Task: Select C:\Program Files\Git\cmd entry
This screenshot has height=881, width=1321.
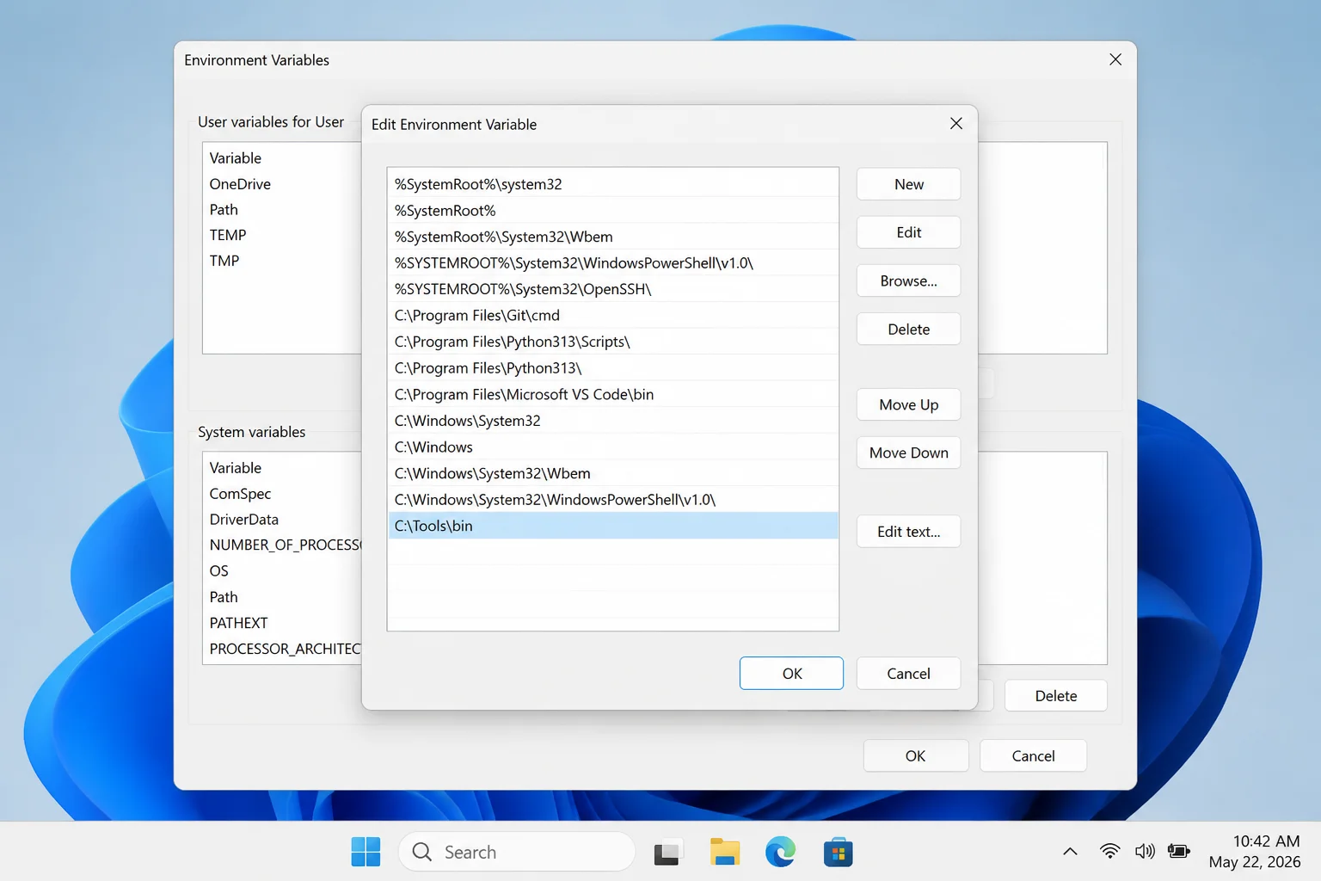Action: 613,316
